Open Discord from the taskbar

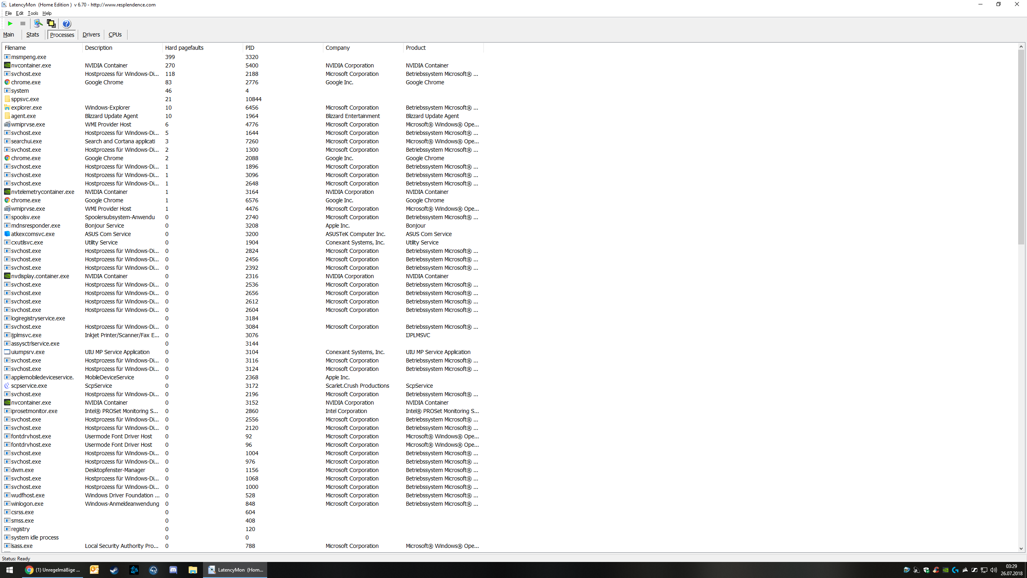[173, 570]
